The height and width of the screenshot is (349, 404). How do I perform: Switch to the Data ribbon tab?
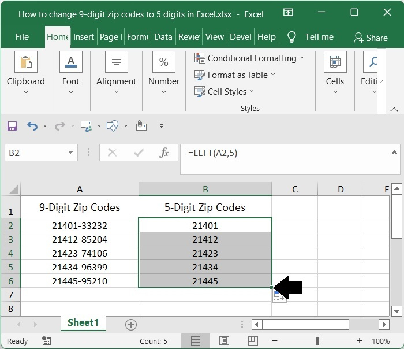point(163,37)
